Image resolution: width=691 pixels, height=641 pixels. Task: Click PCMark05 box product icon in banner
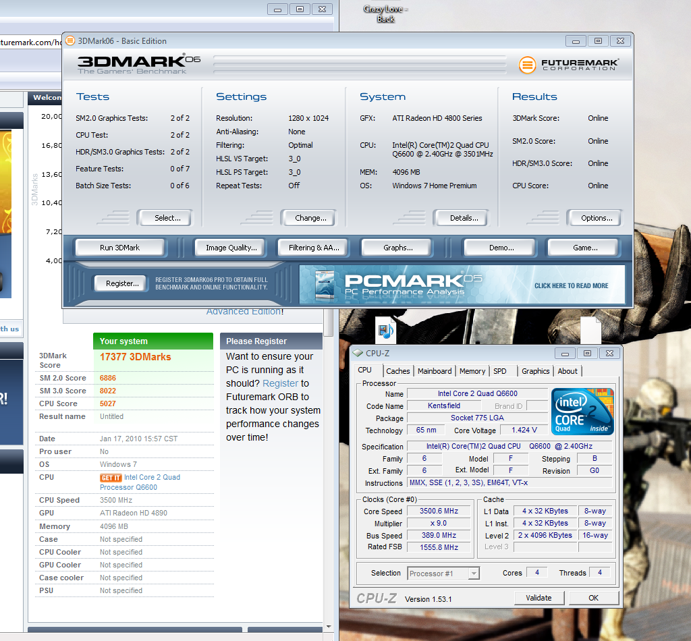click(325, 284)
